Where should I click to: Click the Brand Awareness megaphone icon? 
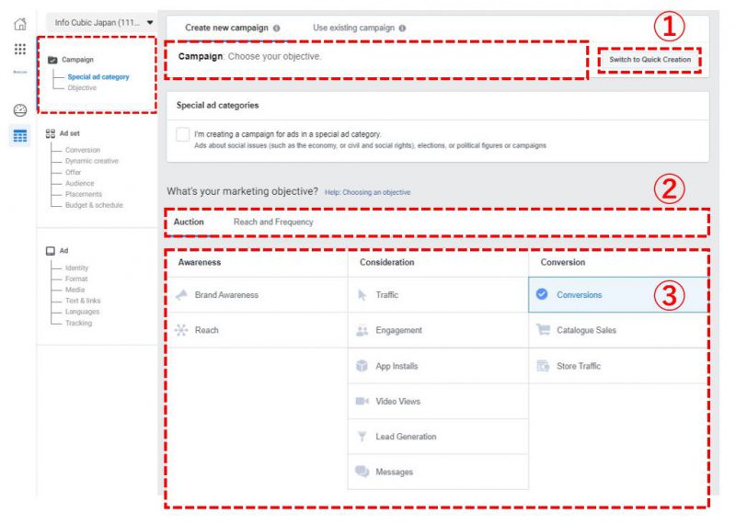click(181, 295)
